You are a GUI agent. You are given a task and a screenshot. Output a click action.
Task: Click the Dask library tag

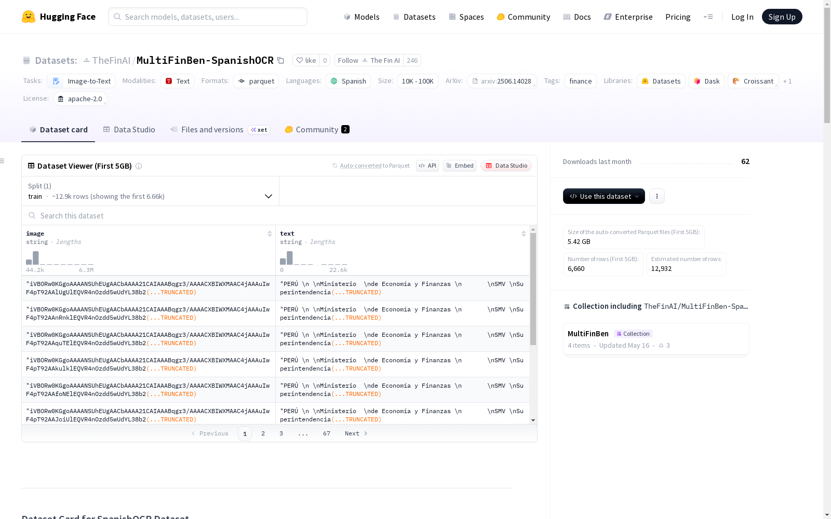[707, 81]
